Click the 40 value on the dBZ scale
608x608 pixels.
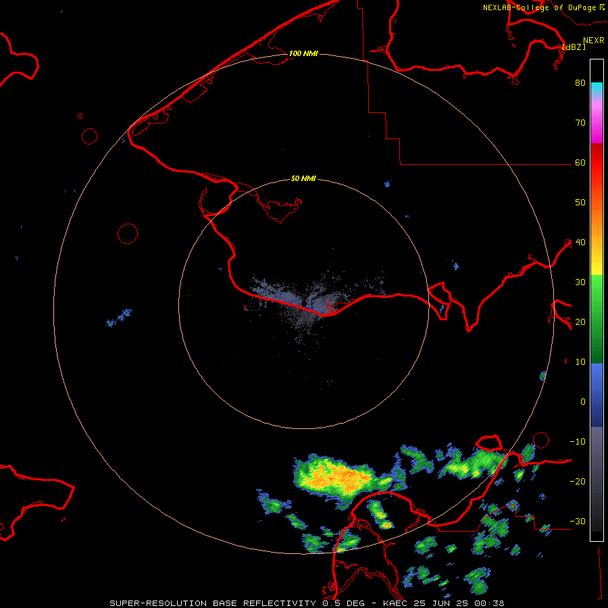pyautogui.click(x=580, y=242)
